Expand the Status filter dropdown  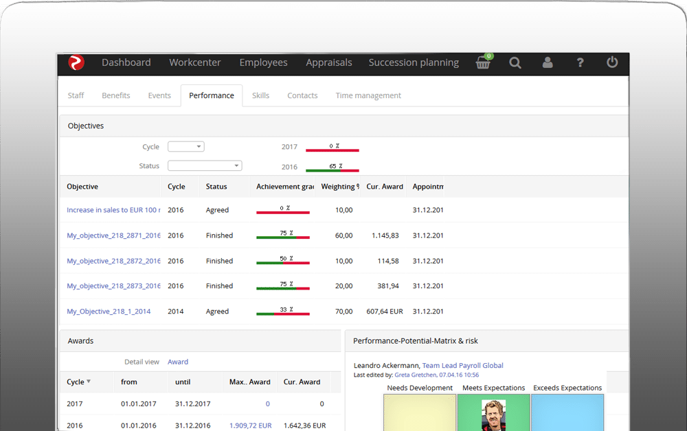pos(205,166)
